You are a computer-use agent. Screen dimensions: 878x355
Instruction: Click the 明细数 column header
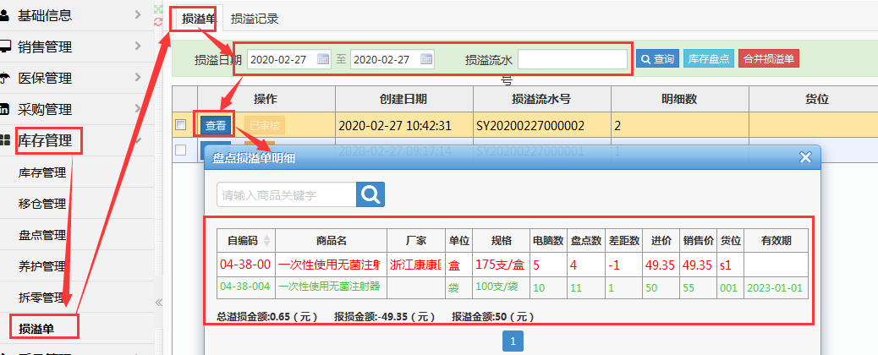(678, 99)
